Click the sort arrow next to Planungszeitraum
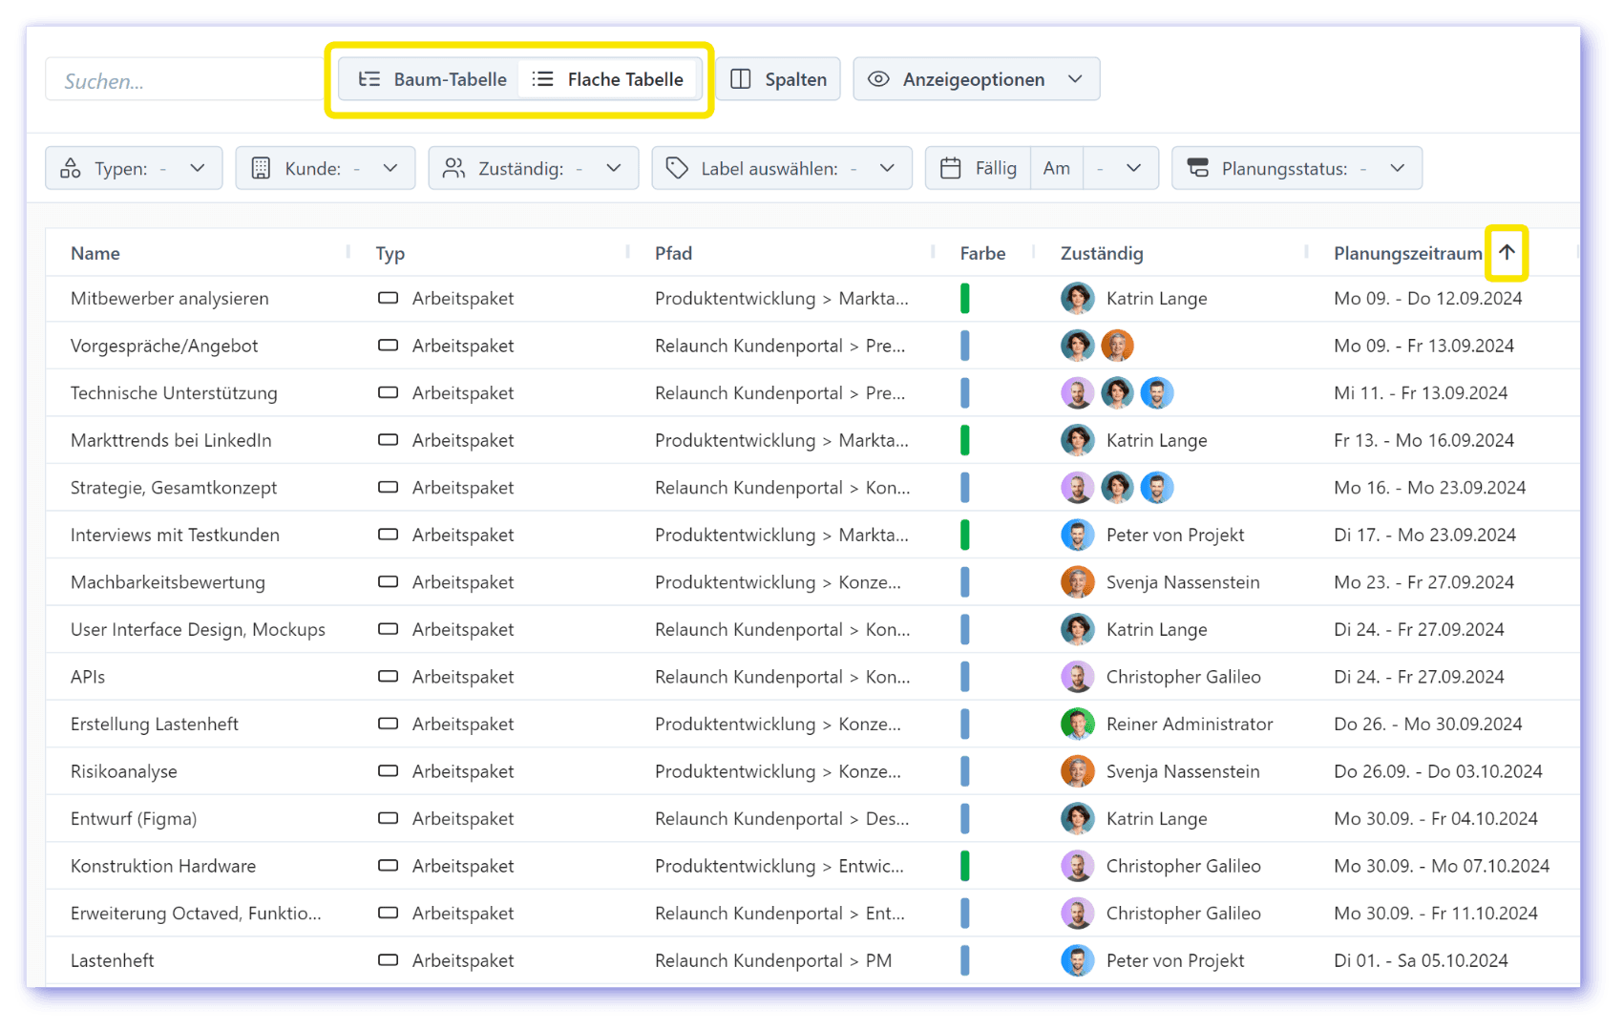Viewport: 1623px width, 1030px height. [1507, 253]
